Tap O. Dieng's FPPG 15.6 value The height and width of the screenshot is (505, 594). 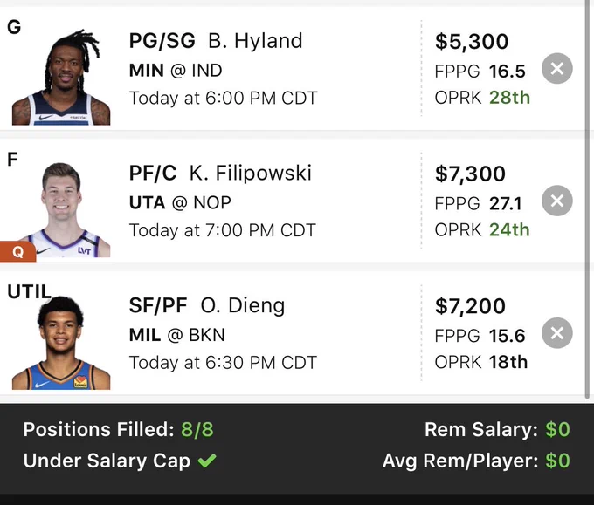480,336
